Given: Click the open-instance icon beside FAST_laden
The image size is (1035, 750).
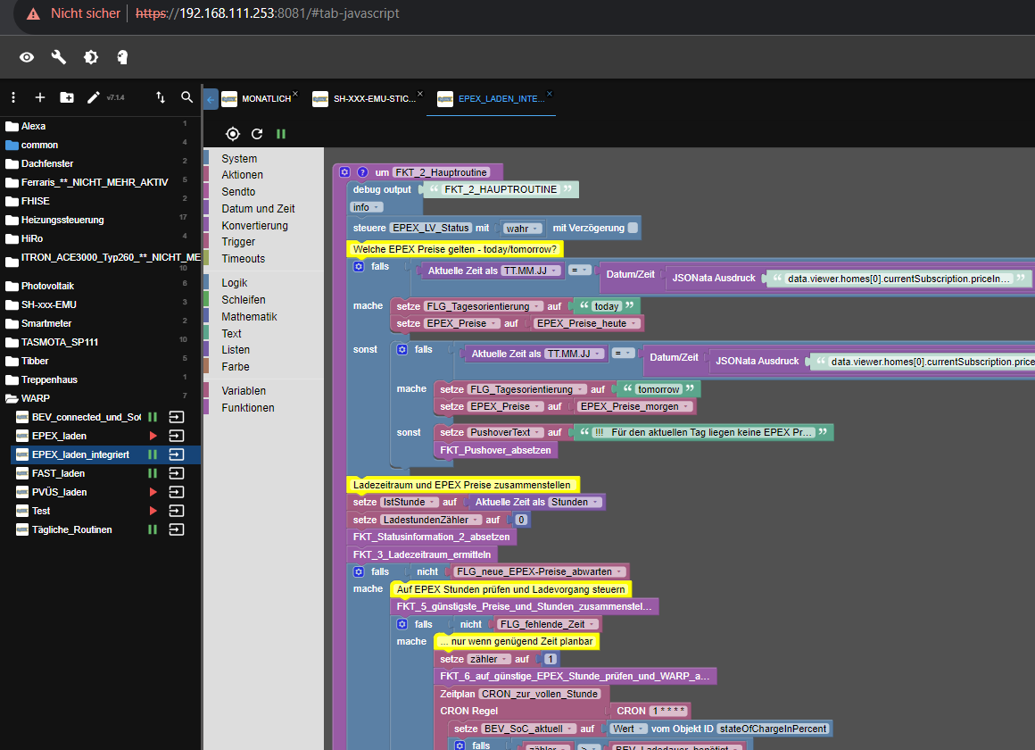Looking at the screenshot, I should 177,473.
